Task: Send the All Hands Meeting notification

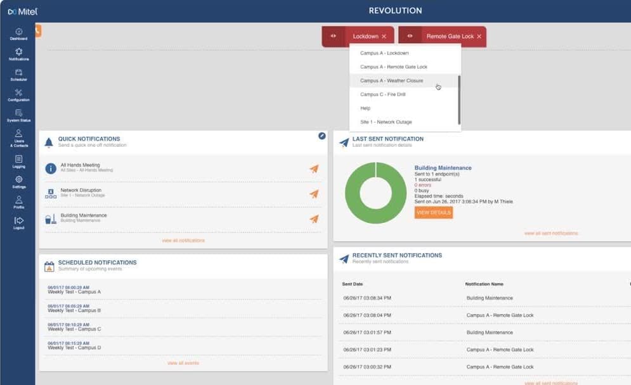Action: 314,169
